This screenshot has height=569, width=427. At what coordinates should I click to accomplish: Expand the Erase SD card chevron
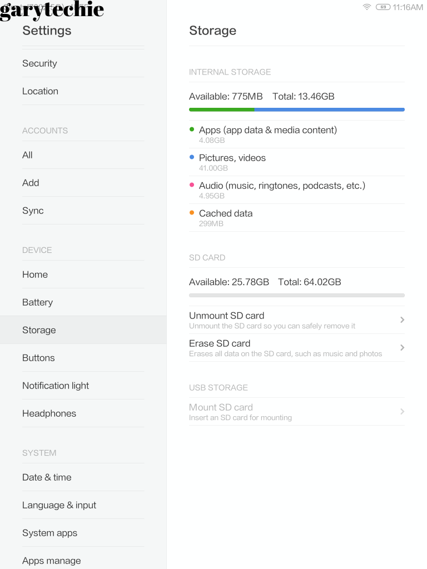coord(402,347)
